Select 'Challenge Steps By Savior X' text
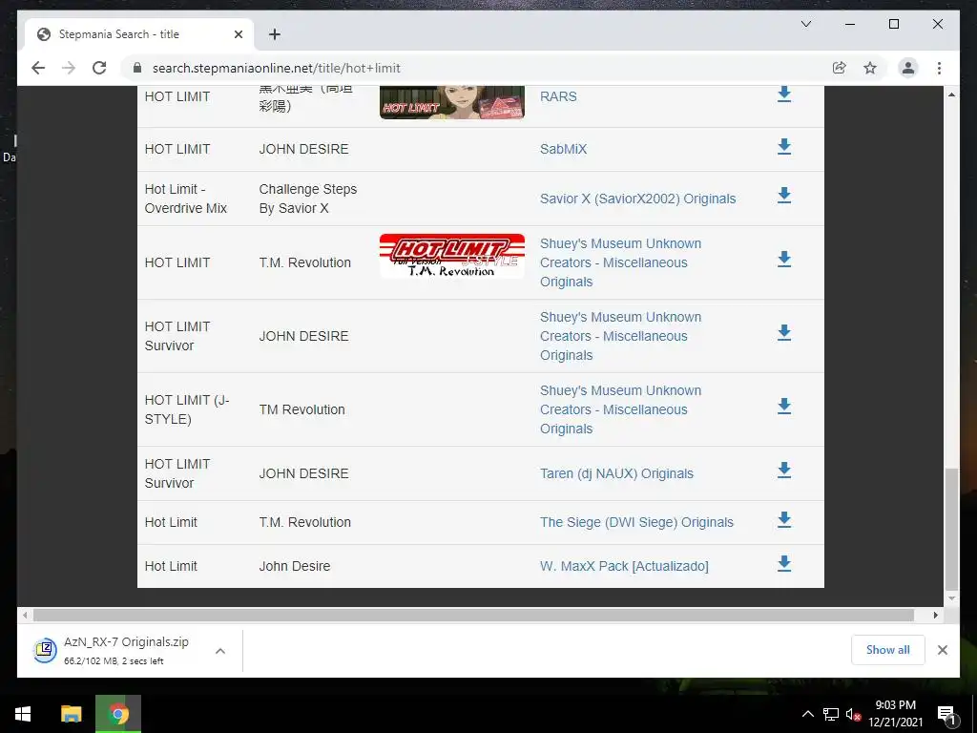Viewport: 977px width, 733px height. pyautogui.click(x=308, y=199)
